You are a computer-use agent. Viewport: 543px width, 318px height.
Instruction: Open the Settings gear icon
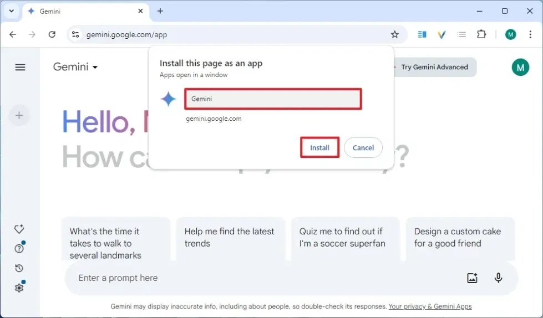coord(19,288)
